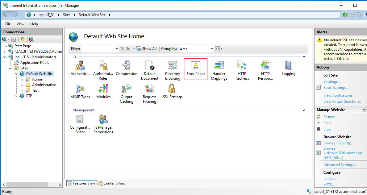Open the HTTP Redirect feature
Screen dimensions: 367x195
coord(242,71)
